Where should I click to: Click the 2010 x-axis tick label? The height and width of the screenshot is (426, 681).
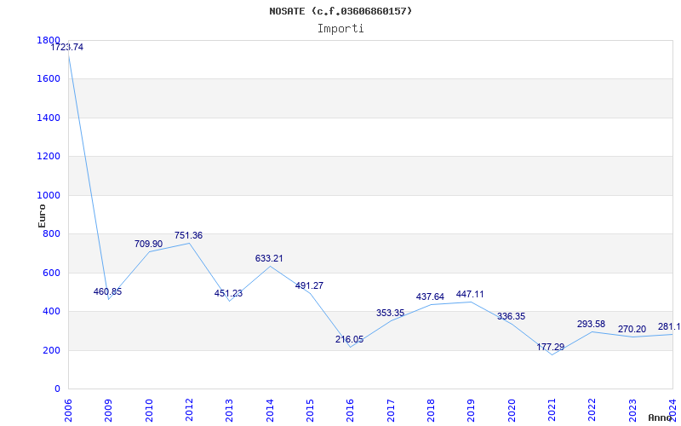148,411
